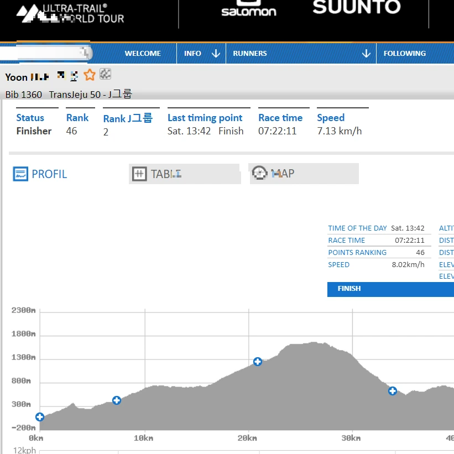Select the checkpoint marker near 21km

point(257,362)
